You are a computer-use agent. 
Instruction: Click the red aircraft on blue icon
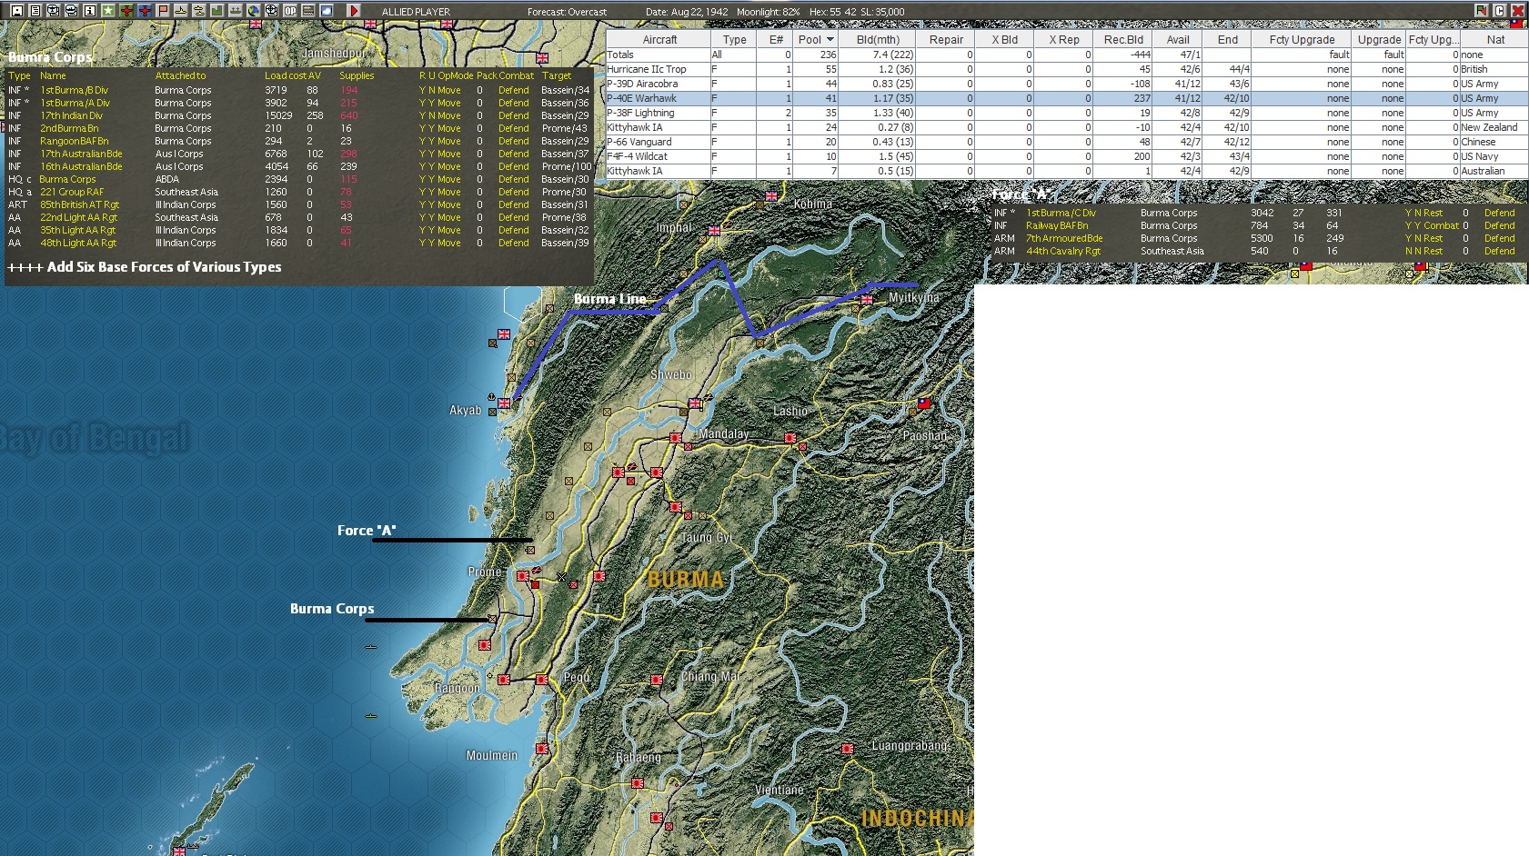[x=144, y=11]
